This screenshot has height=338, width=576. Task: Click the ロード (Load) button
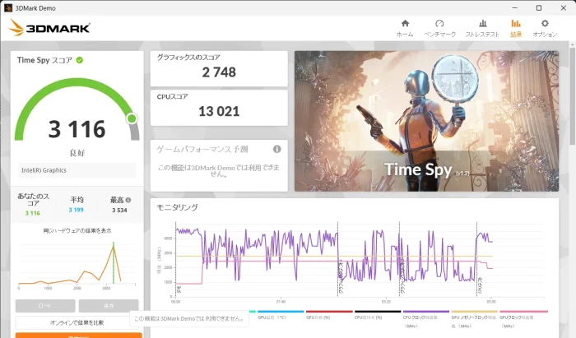[45, 306]
